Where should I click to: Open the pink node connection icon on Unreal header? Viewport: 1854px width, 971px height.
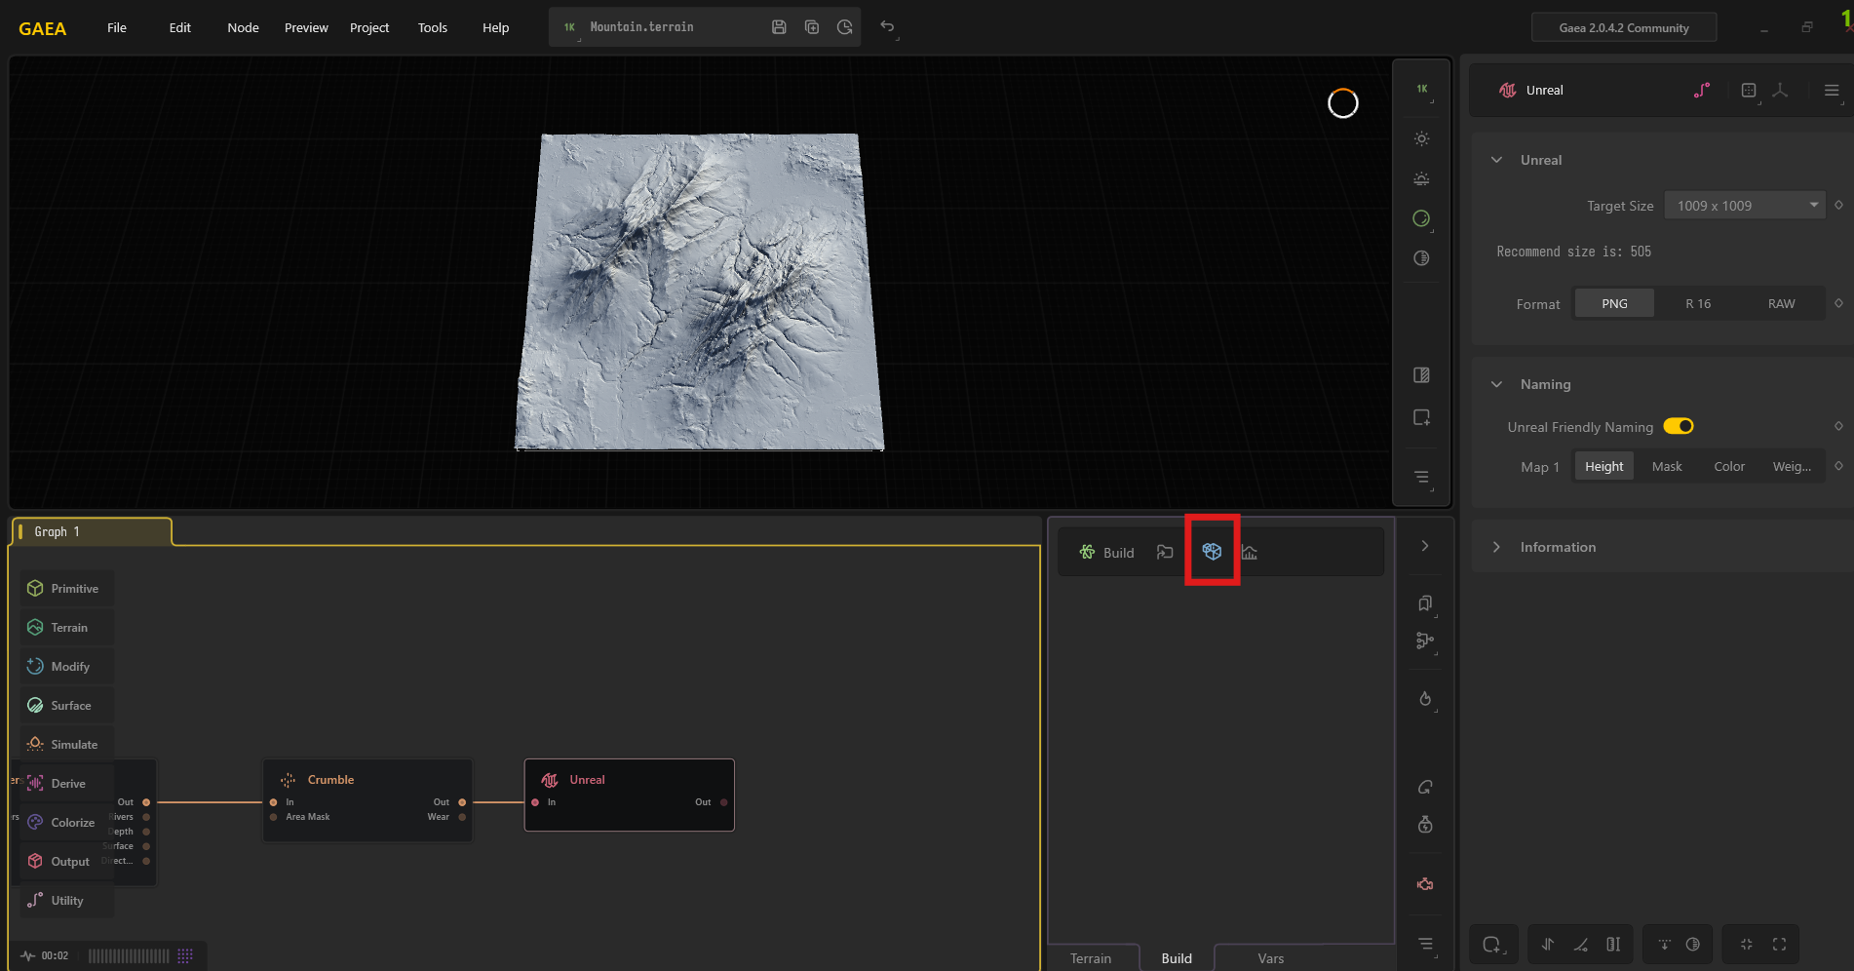[1703, 90]
